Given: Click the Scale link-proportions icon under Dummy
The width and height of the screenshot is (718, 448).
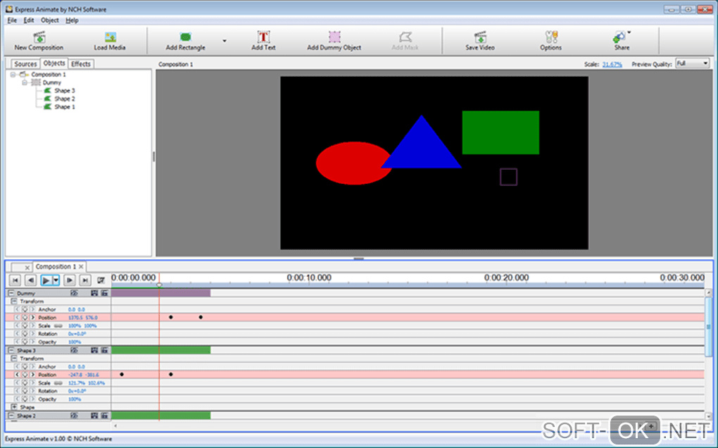Looking at the screenshot, I should pos(58,325).
